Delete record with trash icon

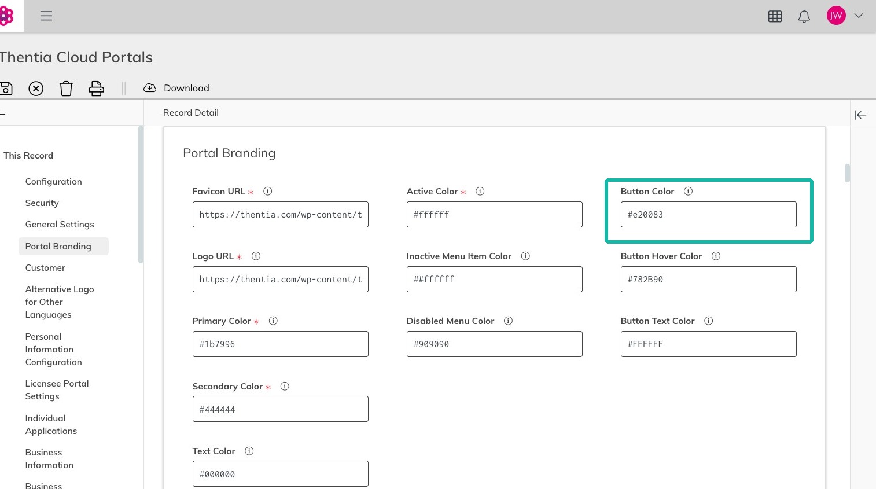click(x=66, y=89)
